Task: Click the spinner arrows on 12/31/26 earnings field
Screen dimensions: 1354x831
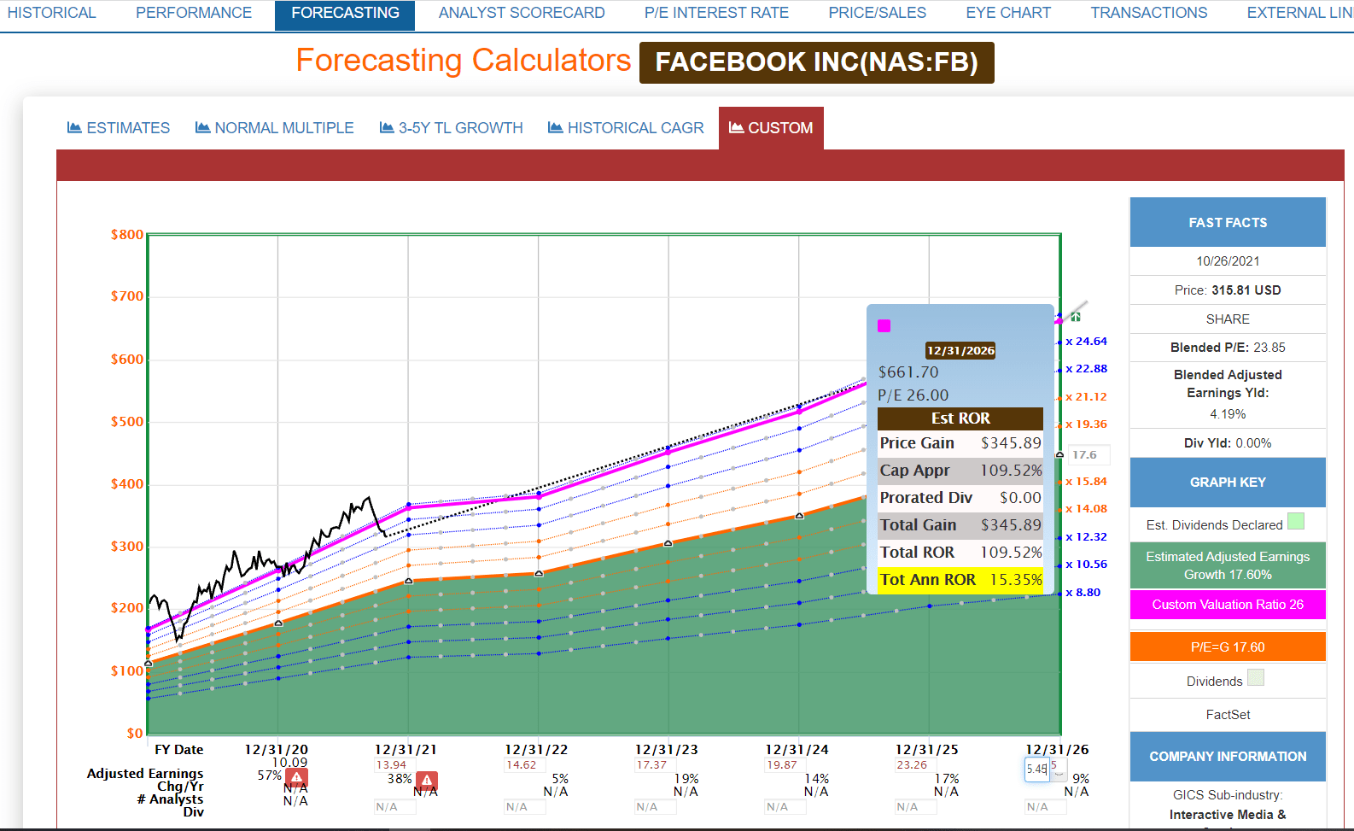Action: tap(1059, 770)
